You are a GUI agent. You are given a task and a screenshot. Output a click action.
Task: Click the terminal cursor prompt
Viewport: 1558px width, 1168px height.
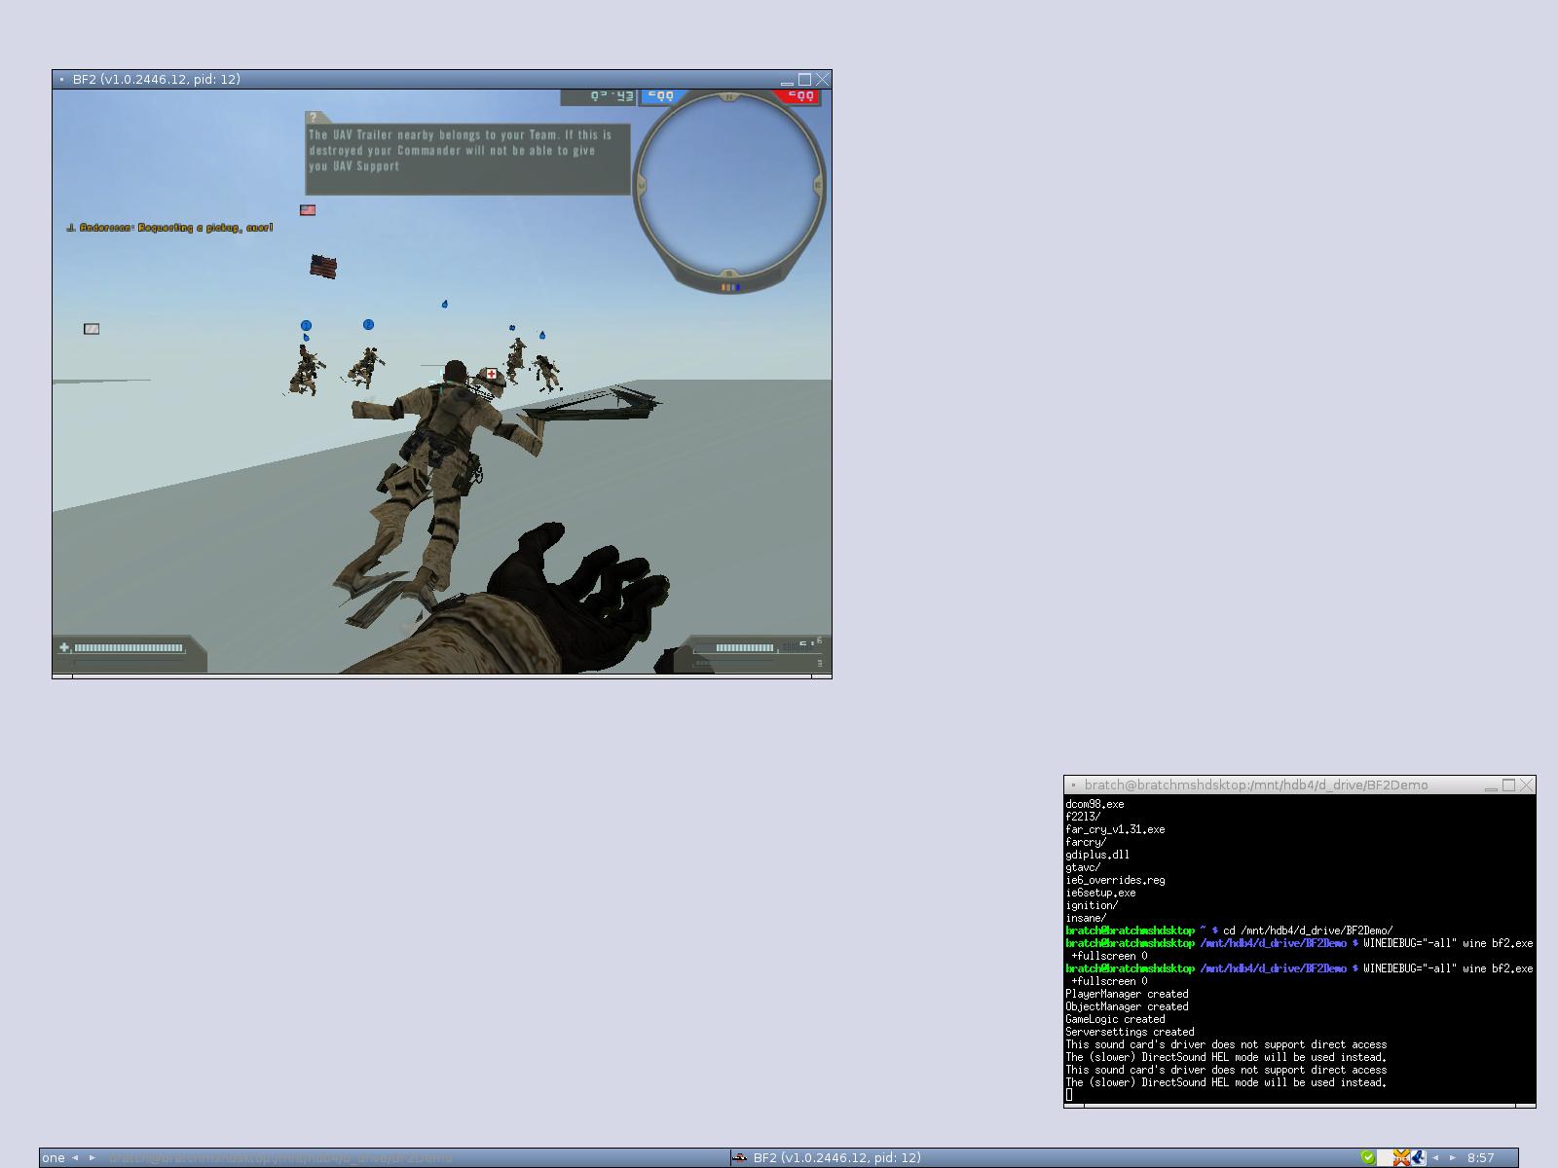coord(1069,1095)
